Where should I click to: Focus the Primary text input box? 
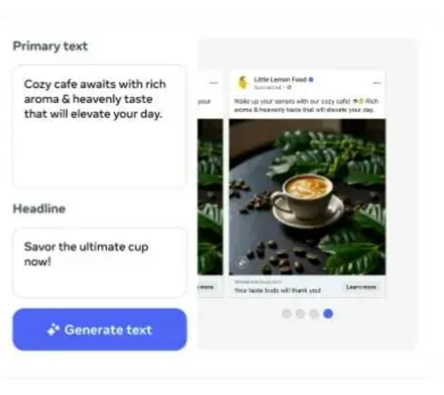coord(99,126)
